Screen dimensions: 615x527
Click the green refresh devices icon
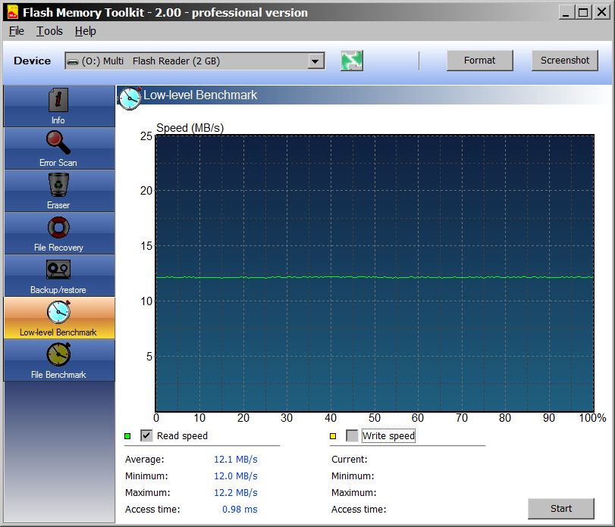351,61
